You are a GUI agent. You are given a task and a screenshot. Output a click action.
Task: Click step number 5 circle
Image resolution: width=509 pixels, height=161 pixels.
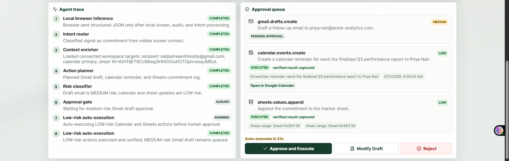click(x=56, y=87)
